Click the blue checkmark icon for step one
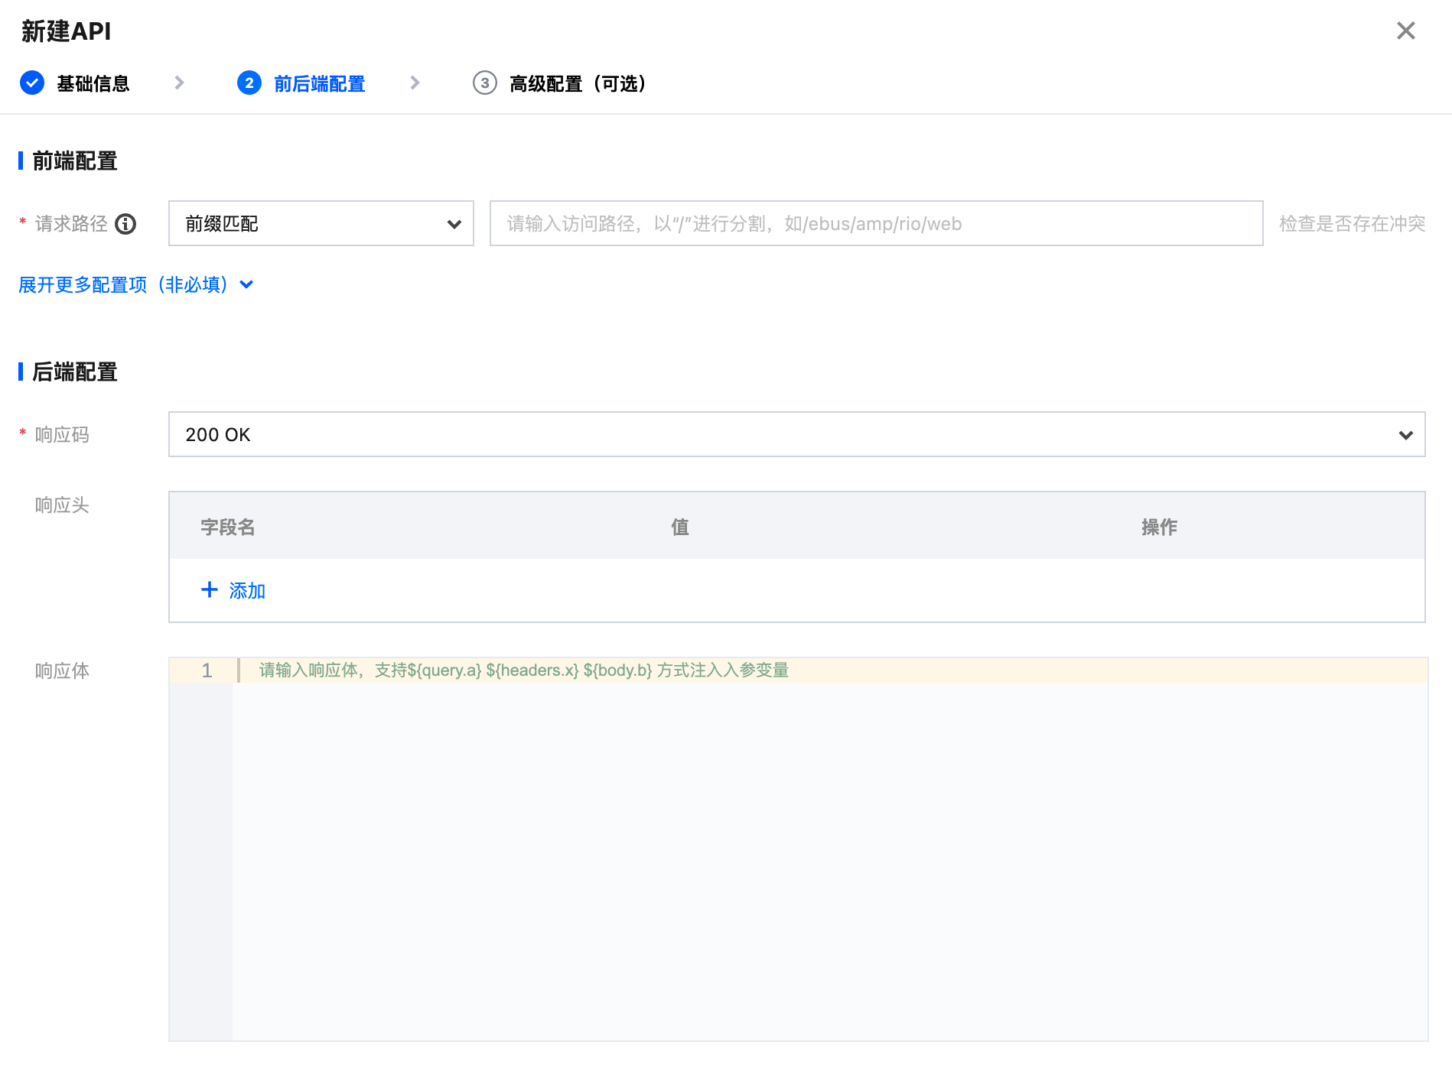 (x=32, y=83)
